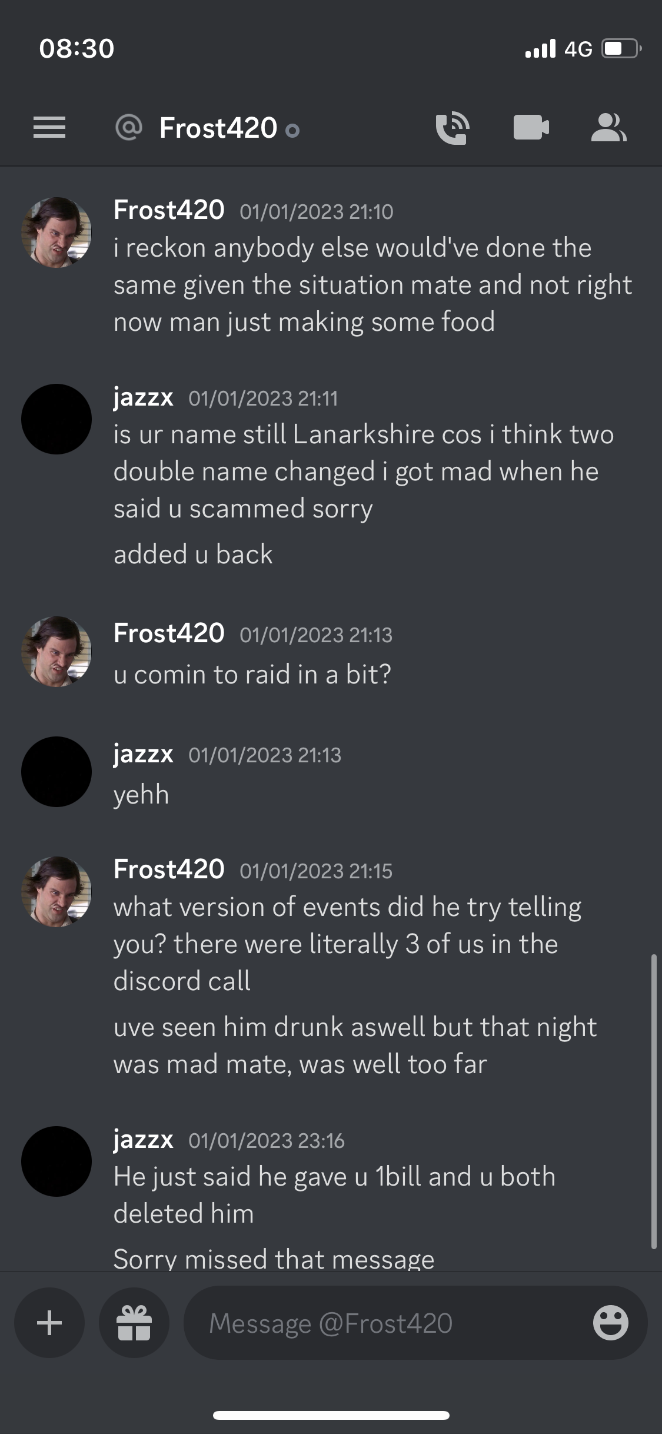
Task: Tap the plus attachment button
Action: tap(49, 1323)
